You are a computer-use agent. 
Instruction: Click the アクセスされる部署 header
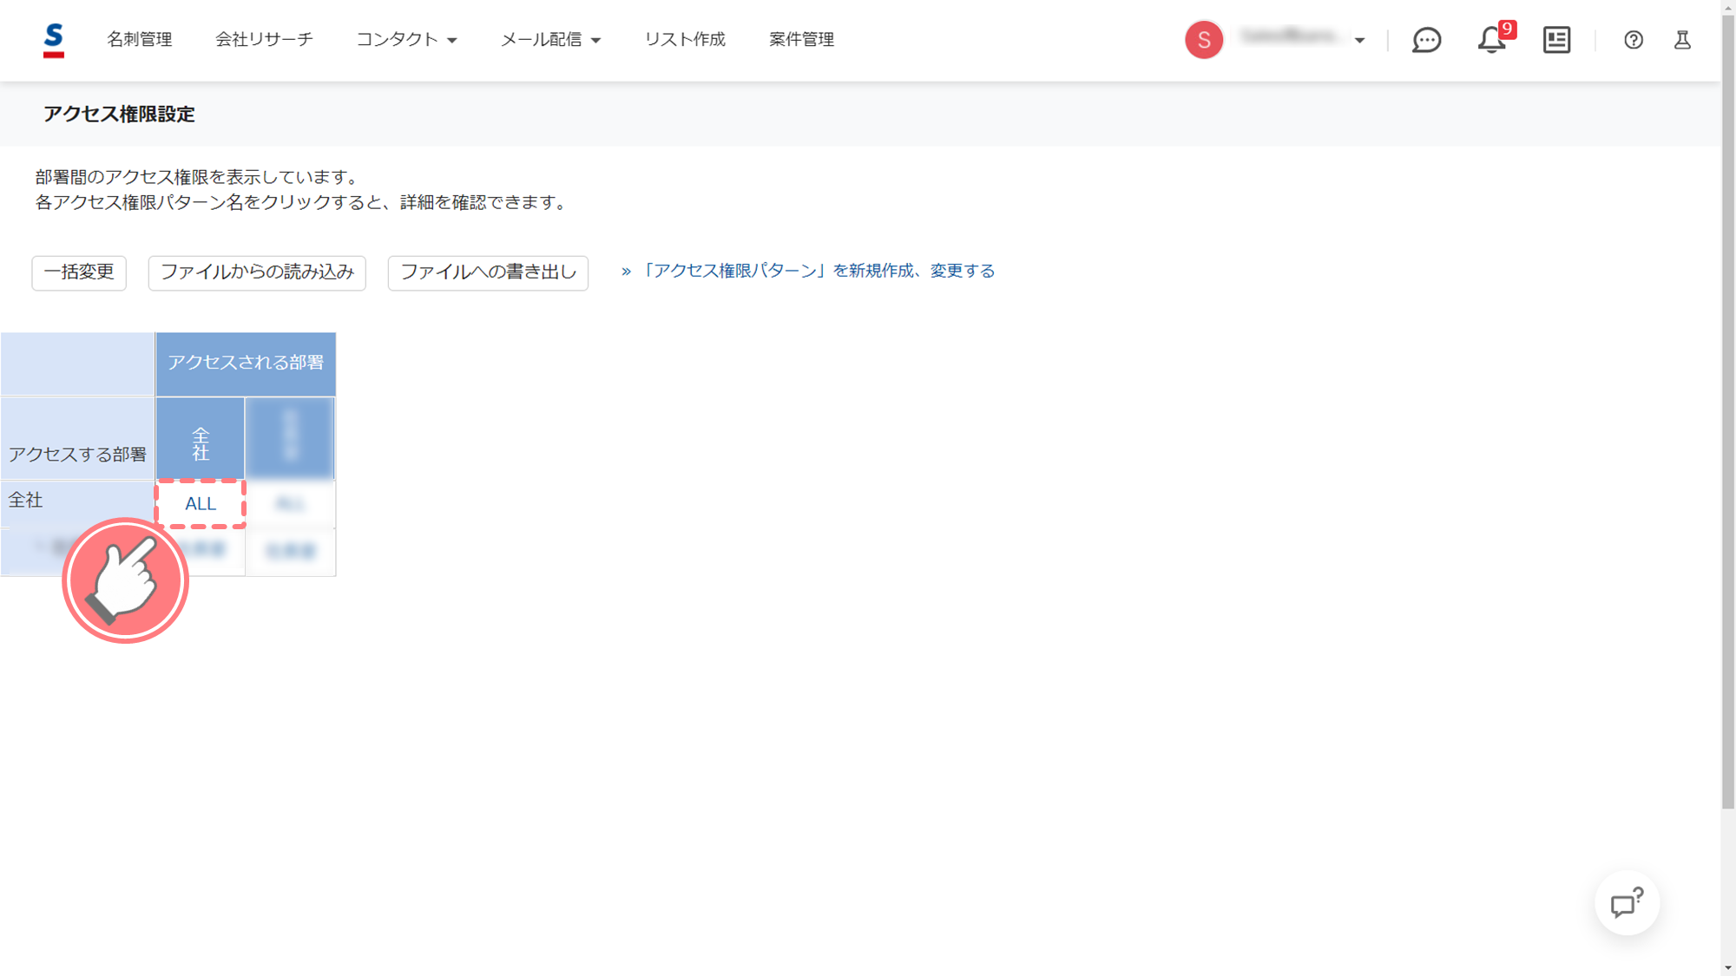click(x=246, y=364)
